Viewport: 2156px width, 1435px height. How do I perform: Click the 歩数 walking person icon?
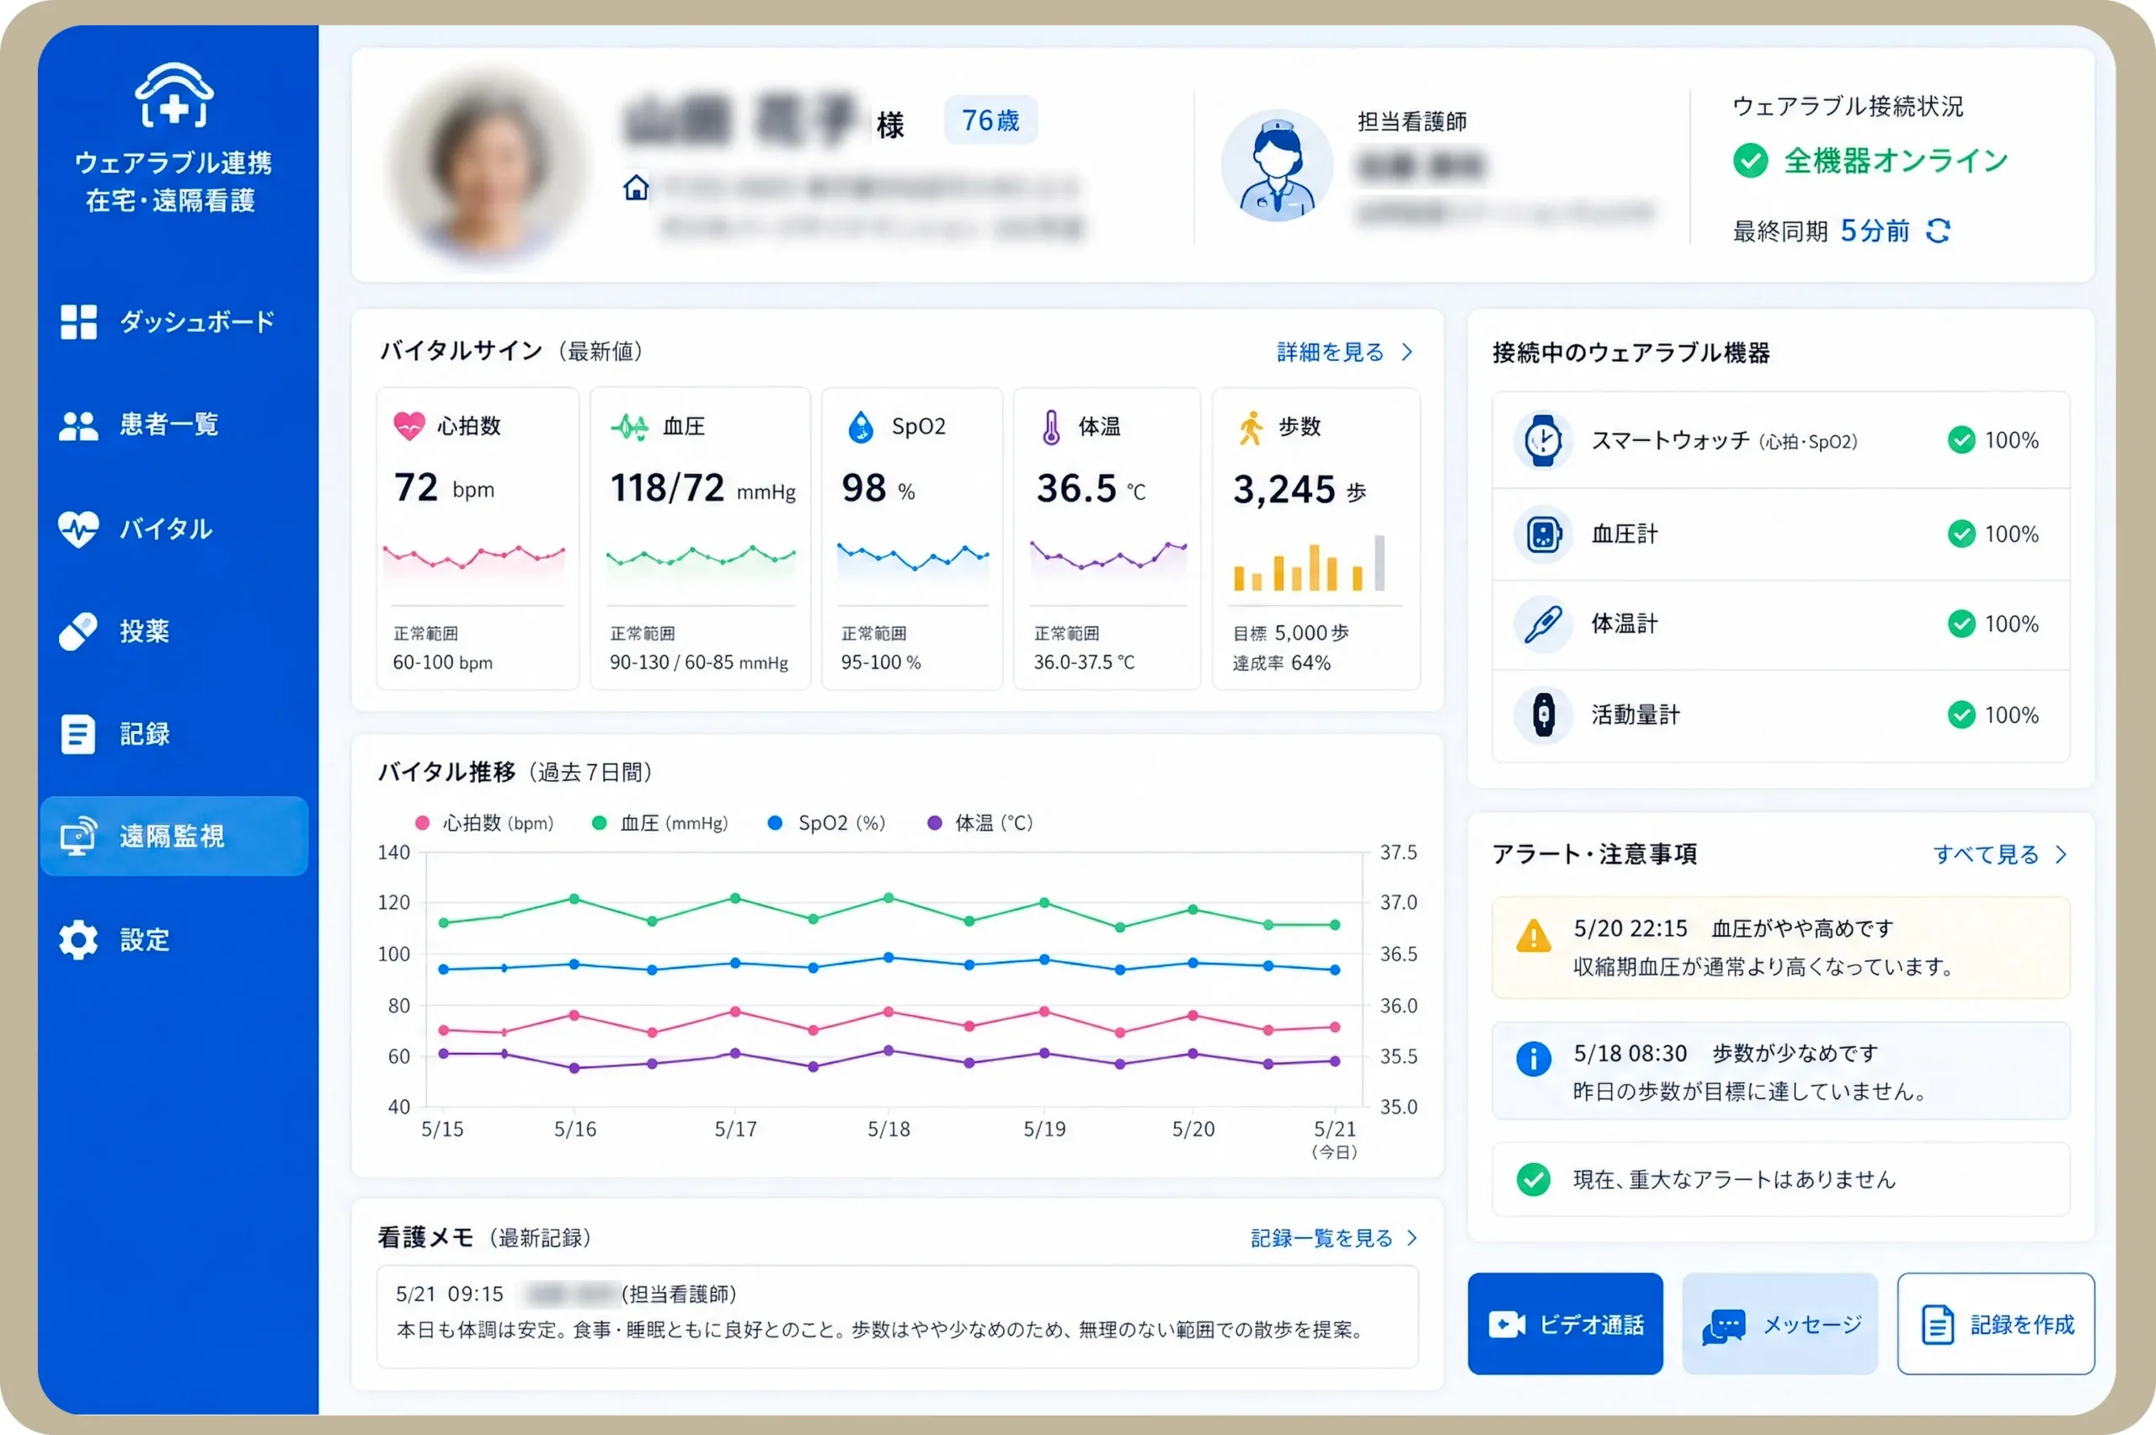pos(1251,428)
